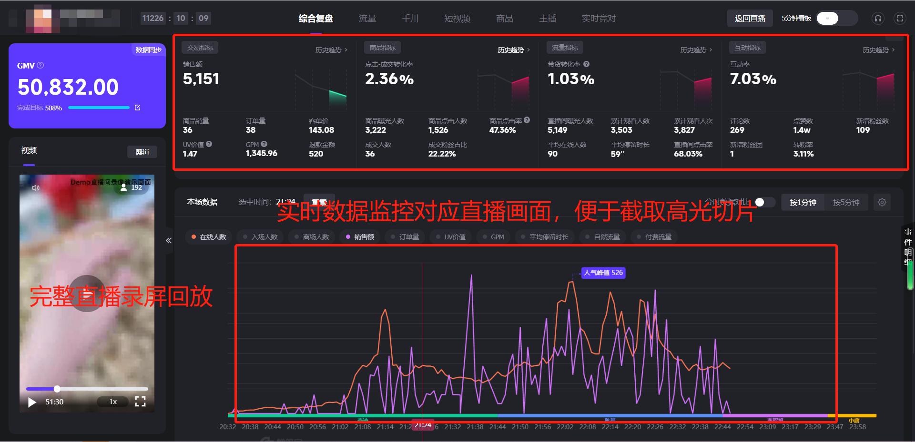Click the fullscreen icon in top right corner

900,18
